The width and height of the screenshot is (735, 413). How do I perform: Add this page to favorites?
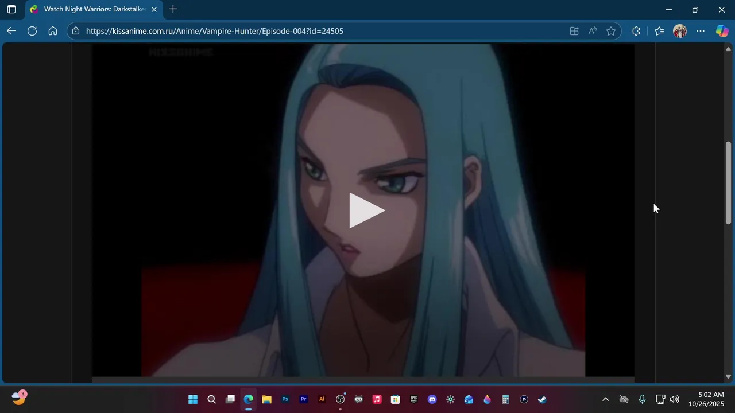tap(611, 31)
